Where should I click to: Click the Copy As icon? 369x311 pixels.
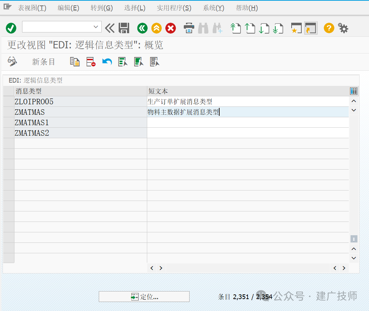(75, 62)
